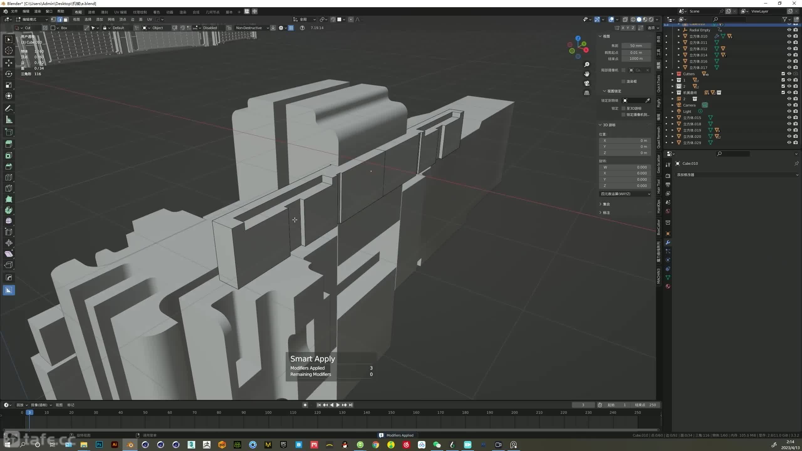This screenshot has width=802, height=451.
Task: Jump to the timeline end frame
Action: click(x=351, y=405)
